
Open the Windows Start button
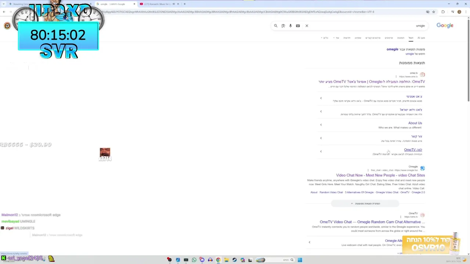coord(300,260)
